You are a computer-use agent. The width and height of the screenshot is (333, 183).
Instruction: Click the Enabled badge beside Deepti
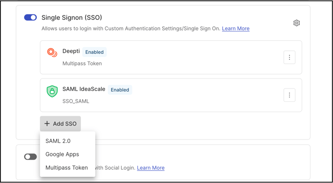(x=94, y=52)
